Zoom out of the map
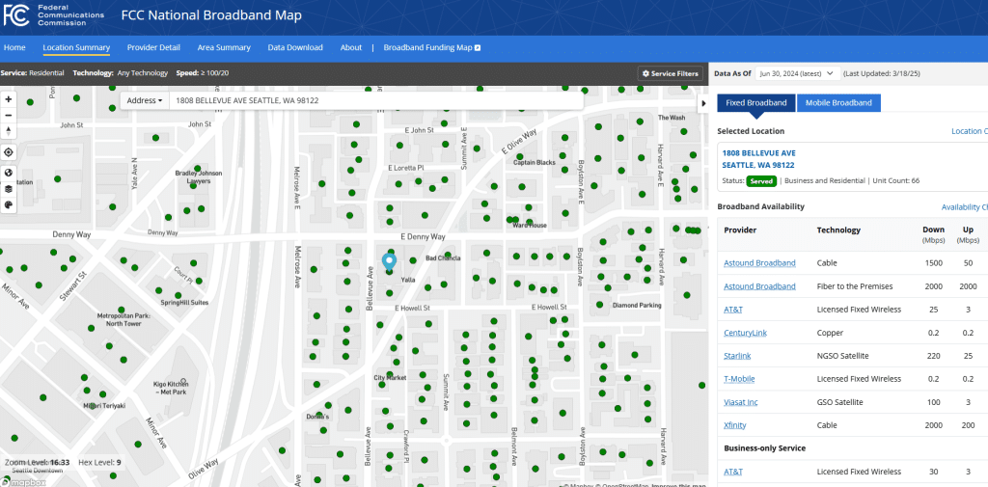Viewport: 988px width, 487px height. click(8, 116)
